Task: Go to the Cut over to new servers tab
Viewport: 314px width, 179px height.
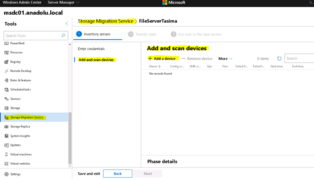Action: [x=196, y=34]
